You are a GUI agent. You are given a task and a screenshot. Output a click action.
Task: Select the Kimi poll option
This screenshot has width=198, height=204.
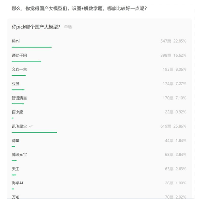pos(16,41)
